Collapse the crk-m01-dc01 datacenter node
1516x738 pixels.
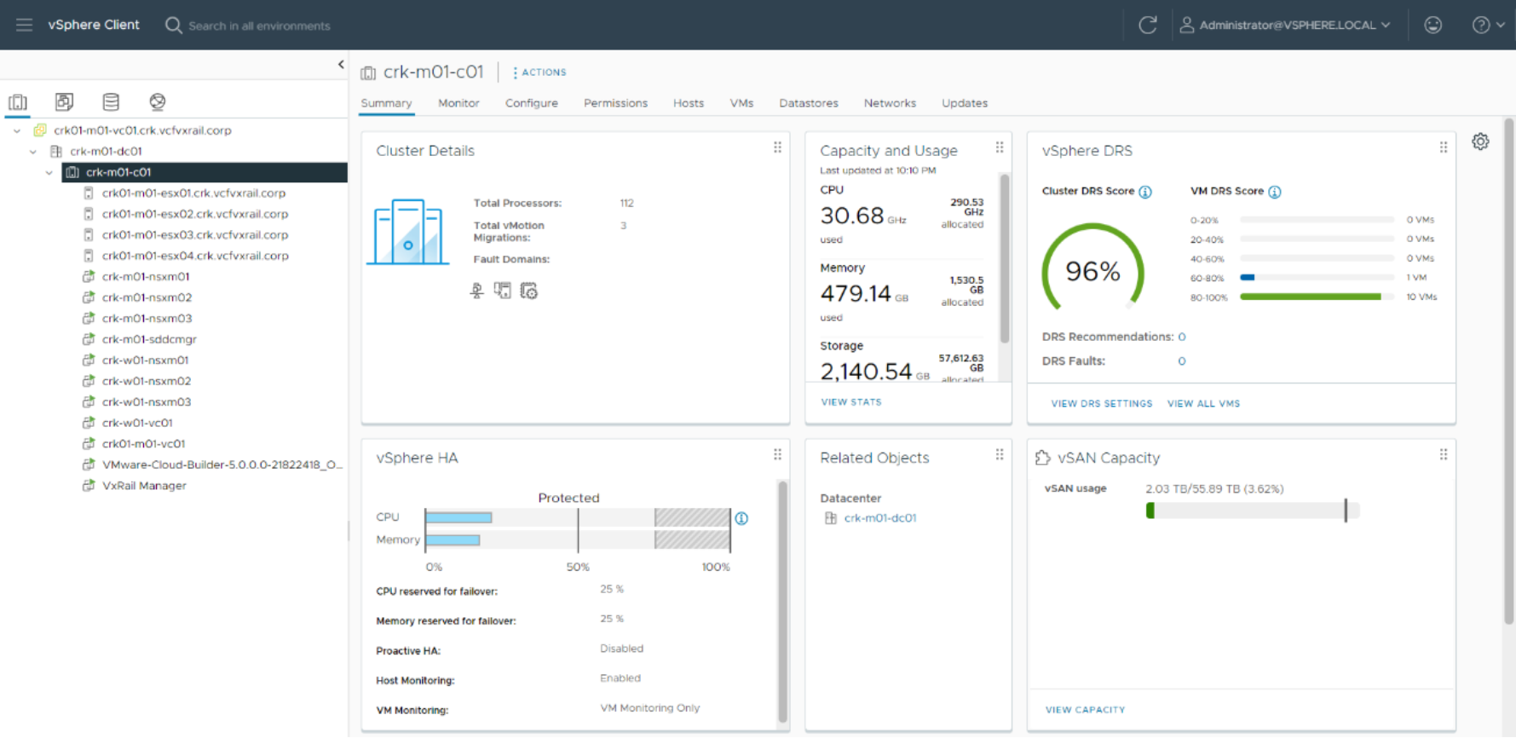[x=33, y=152]
